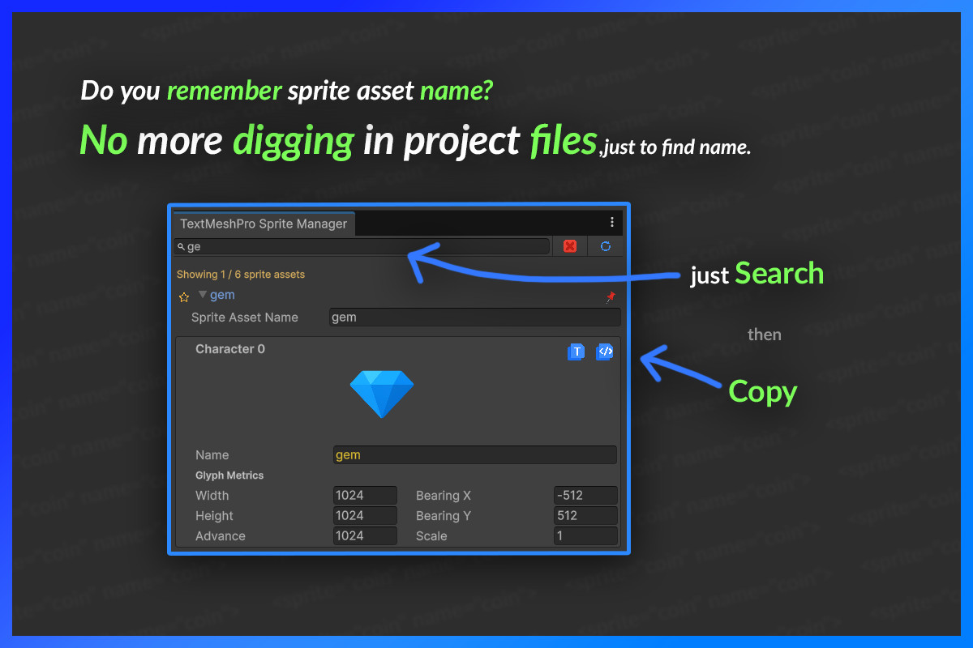Open the three-dot overflow menu
This screenshot has width=973, height=648.
click(x=612, y=221)
